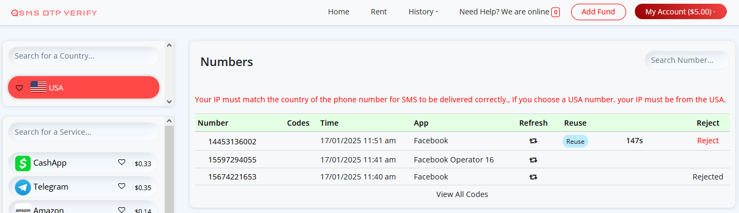Click the Reuse badge for 14453136002
739x213 pixels.
pos(575,141)
